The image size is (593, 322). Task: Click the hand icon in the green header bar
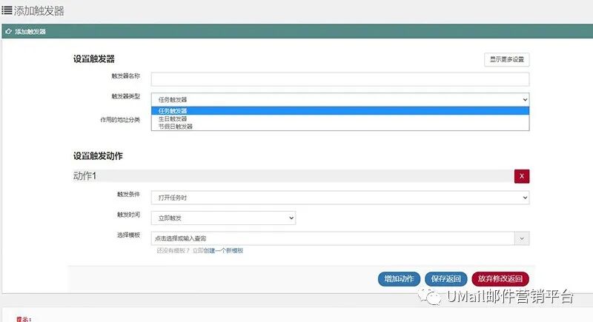[x=8, y=31]
